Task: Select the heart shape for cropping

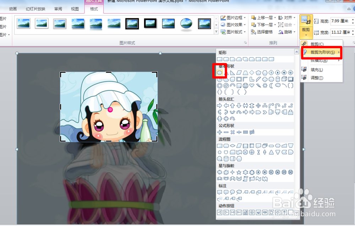Action: point(252,86)
